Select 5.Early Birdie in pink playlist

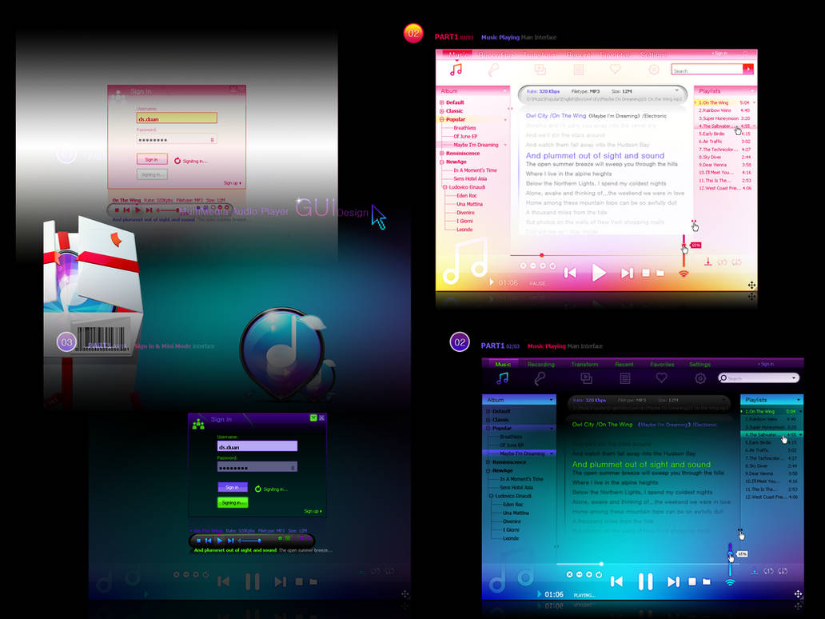click(x=725, y=134)
